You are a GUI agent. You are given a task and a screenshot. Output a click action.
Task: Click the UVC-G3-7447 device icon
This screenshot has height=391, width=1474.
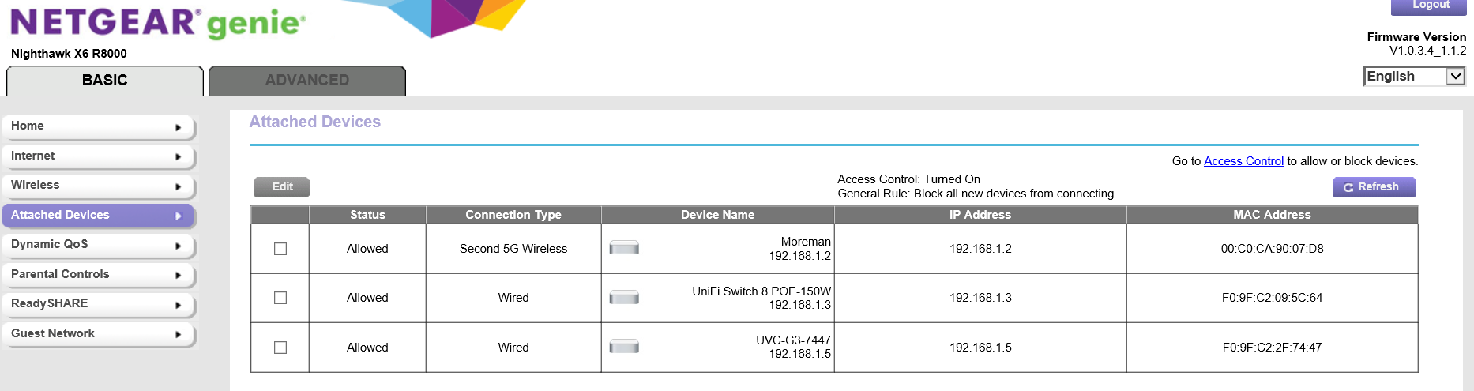[x=624, y=347]
